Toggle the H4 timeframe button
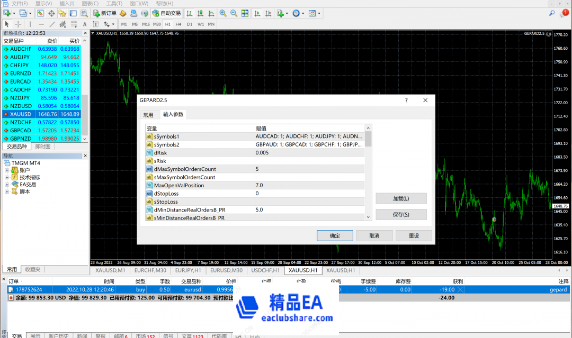This screenshot has width=572, height=338. click(178, 24)
